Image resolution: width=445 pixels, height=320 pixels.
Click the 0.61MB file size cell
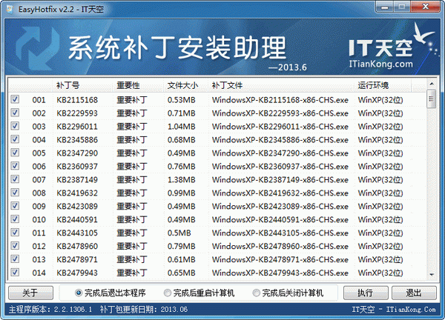[x=182, y=259]
